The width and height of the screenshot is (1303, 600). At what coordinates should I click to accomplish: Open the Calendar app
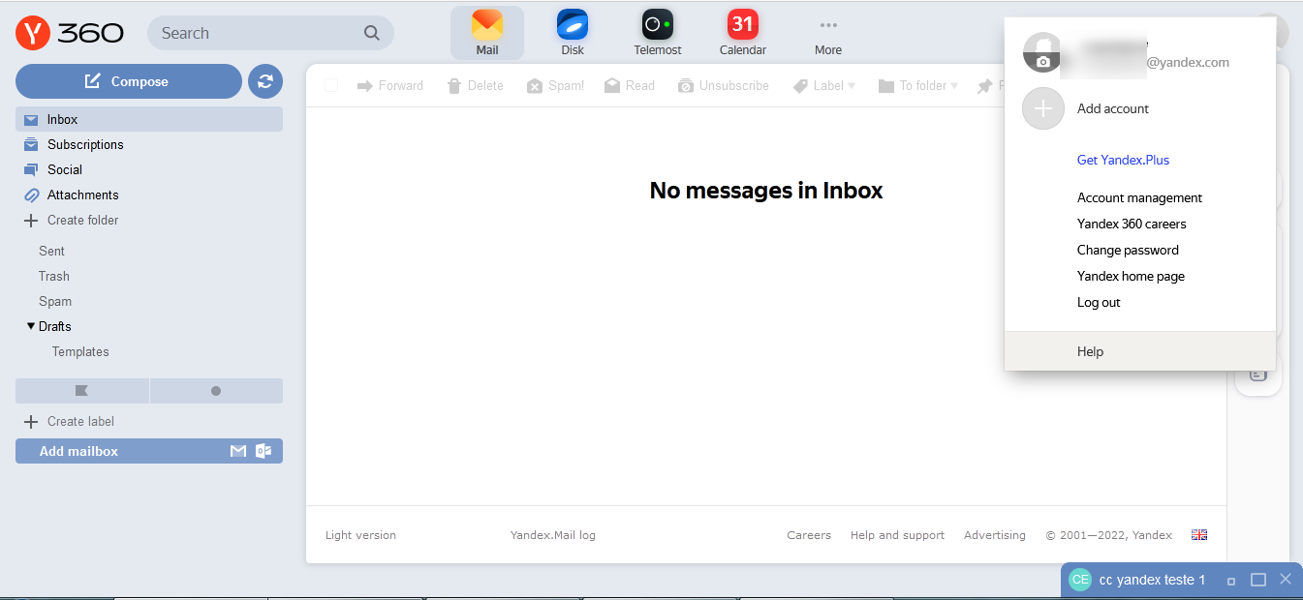[x=743, y=33]
